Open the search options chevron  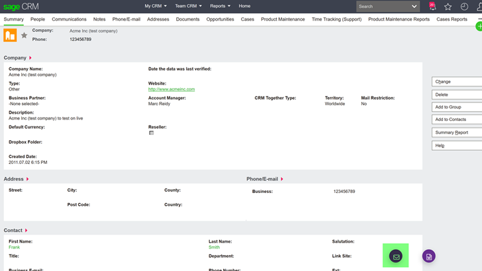point(414,7)
